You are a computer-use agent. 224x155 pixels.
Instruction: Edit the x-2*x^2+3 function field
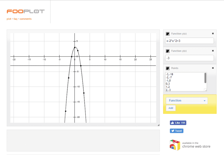(x=190, y=41)
